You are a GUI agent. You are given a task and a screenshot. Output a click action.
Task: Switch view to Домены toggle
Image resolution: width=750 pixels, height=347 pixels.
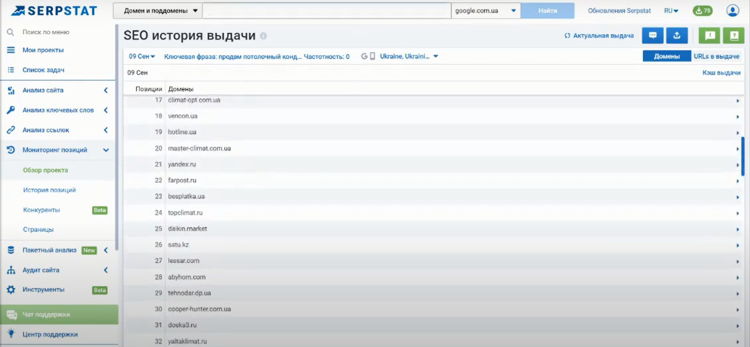click(666, 56)
